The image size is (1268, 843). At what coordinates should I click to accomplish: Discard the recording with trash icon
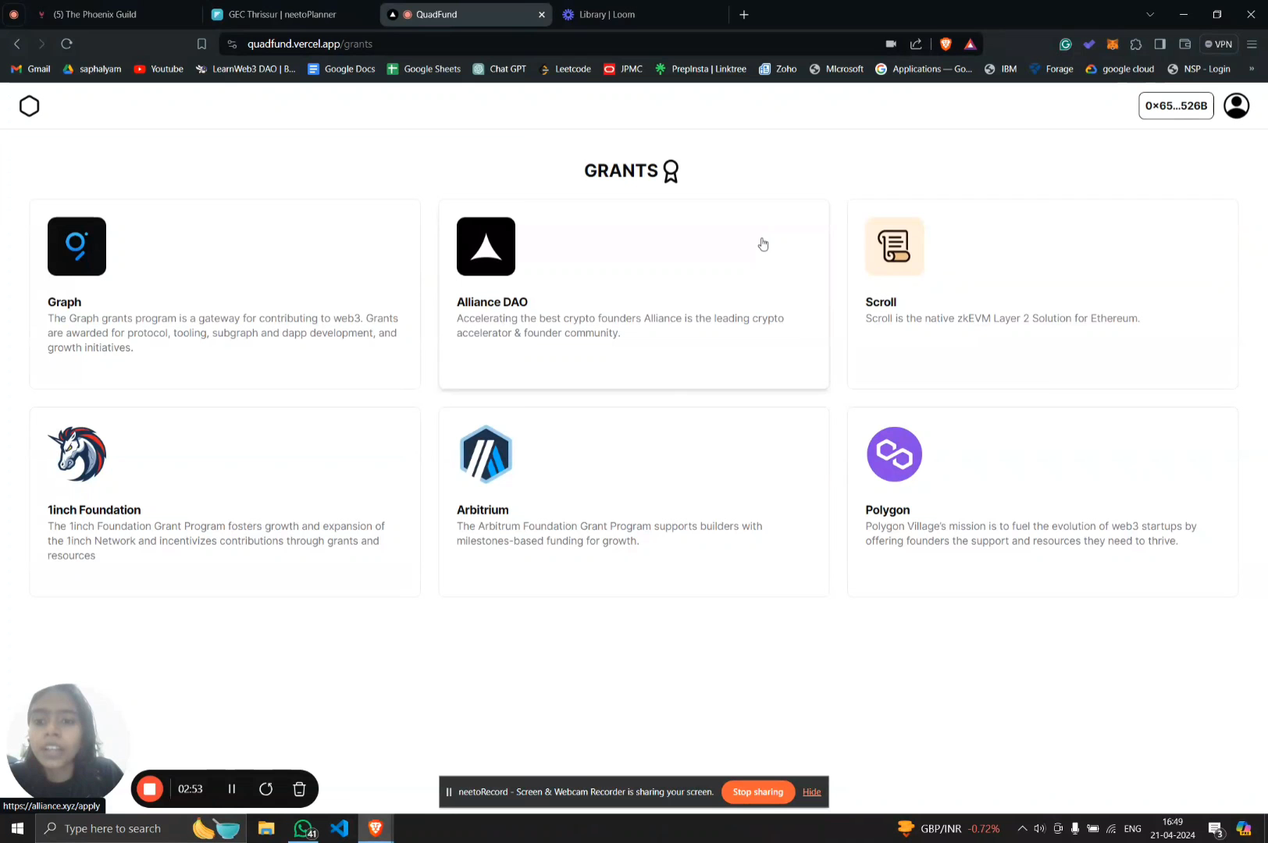299,789
